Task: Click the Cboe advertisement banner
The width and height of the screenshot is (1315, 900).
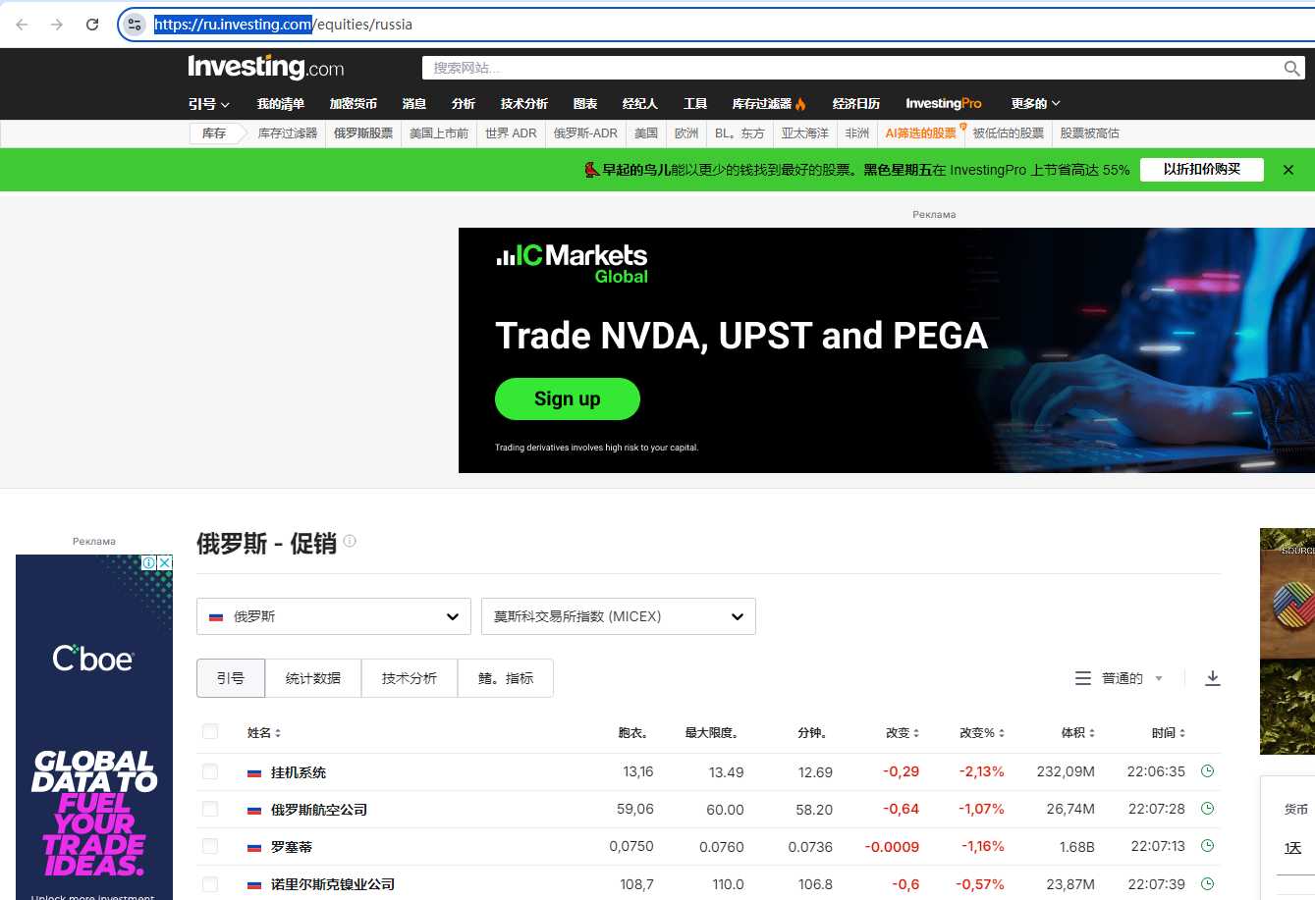Action: pyautogui.click(x=94, y=726)
